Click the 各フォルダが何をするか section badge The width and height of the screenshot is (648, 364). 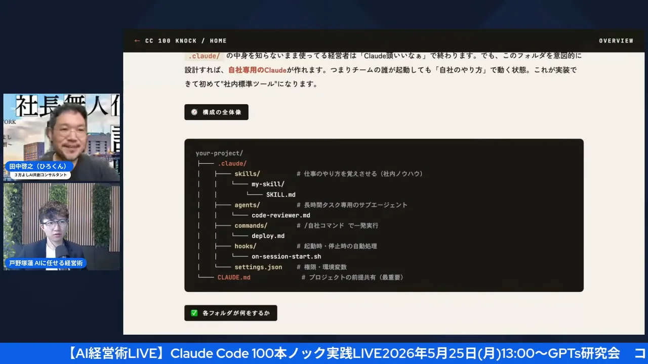click(x=230, y=313)
